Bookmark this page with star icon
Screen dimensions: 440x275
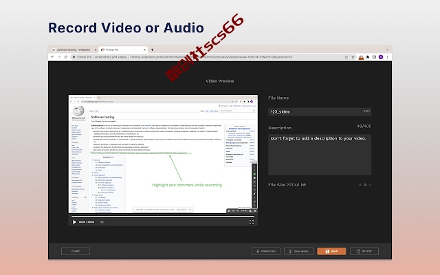353,57
